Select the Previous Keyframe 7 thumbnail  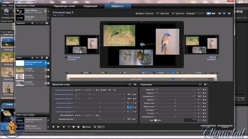82,45
